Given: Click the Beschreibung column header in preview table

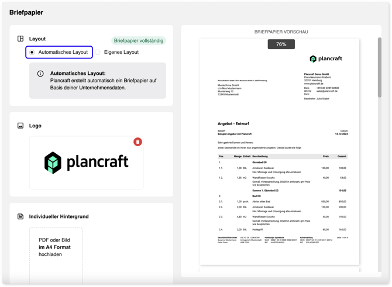Looking at the screenshot, I should [260, 157].
